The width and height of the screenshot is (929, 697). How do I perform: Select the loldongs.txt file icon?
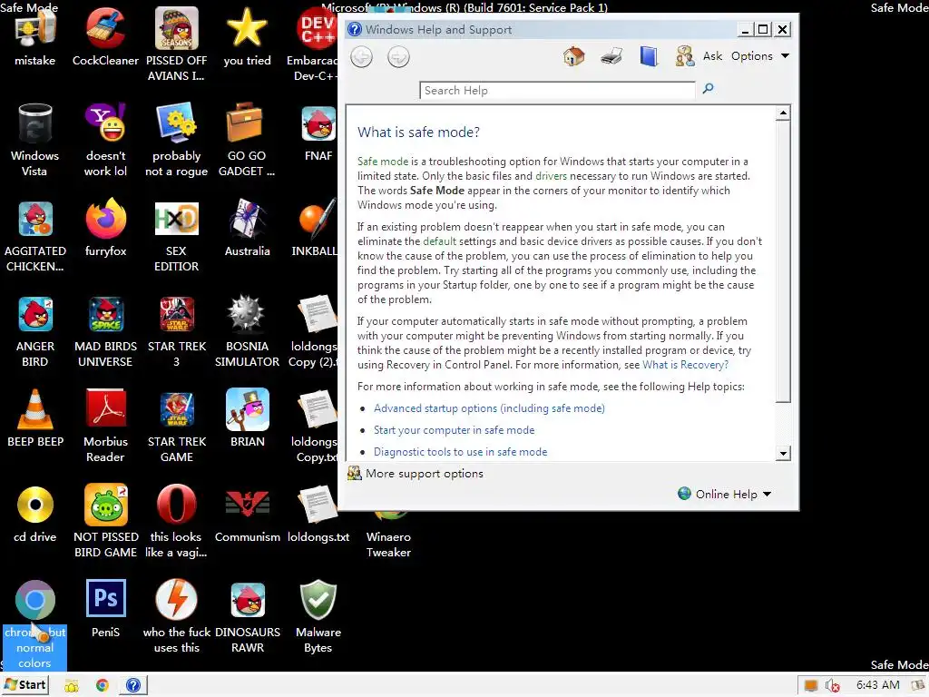point(318,514)
